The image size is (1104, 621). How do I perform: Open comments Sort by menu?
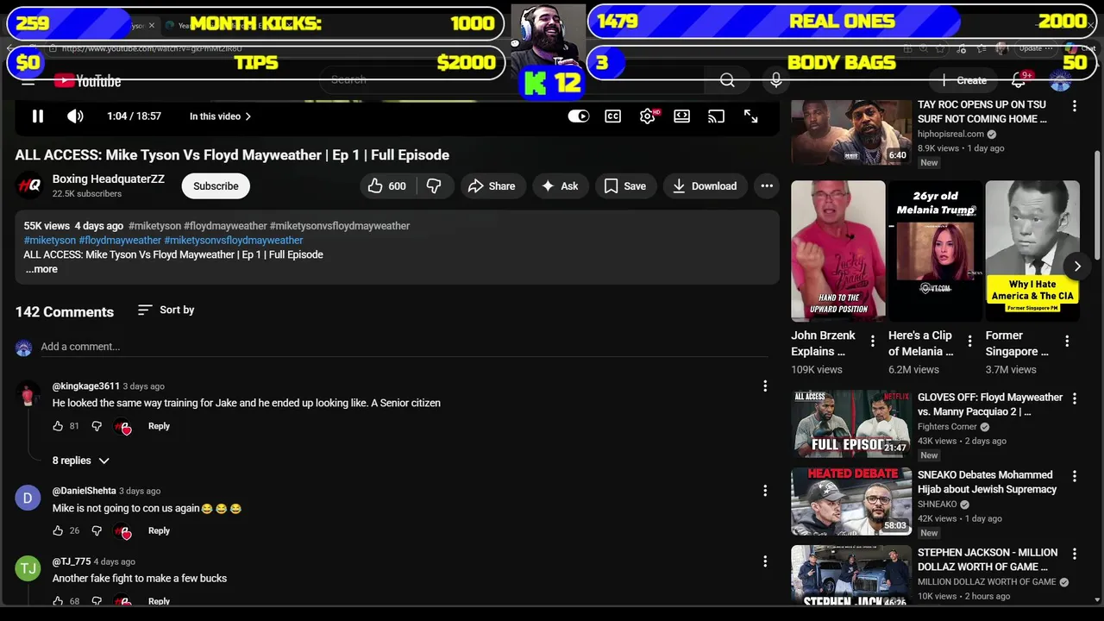[166, 310]
